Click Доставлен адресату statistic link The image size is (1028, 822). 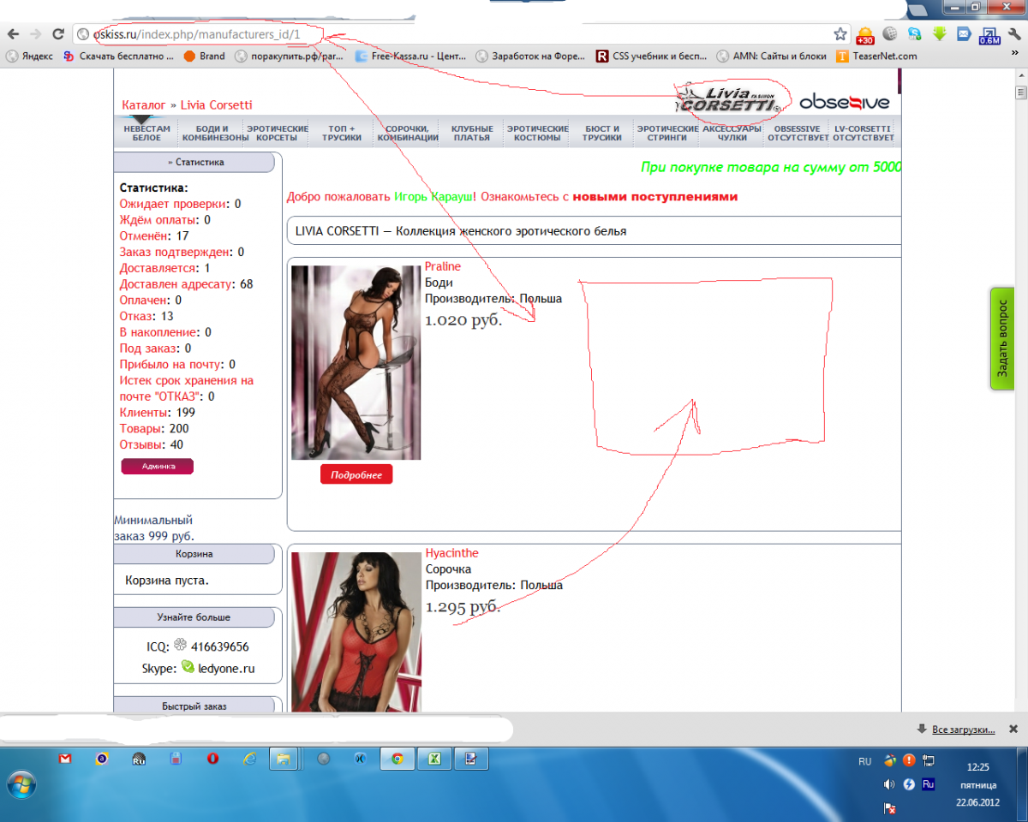(177, 284)
